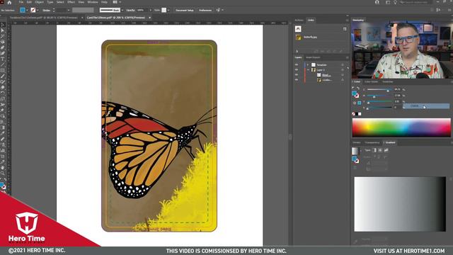Screen dimensions: 453x255
Task: Select Radial gradient type icon
Action: pos(380,150)
